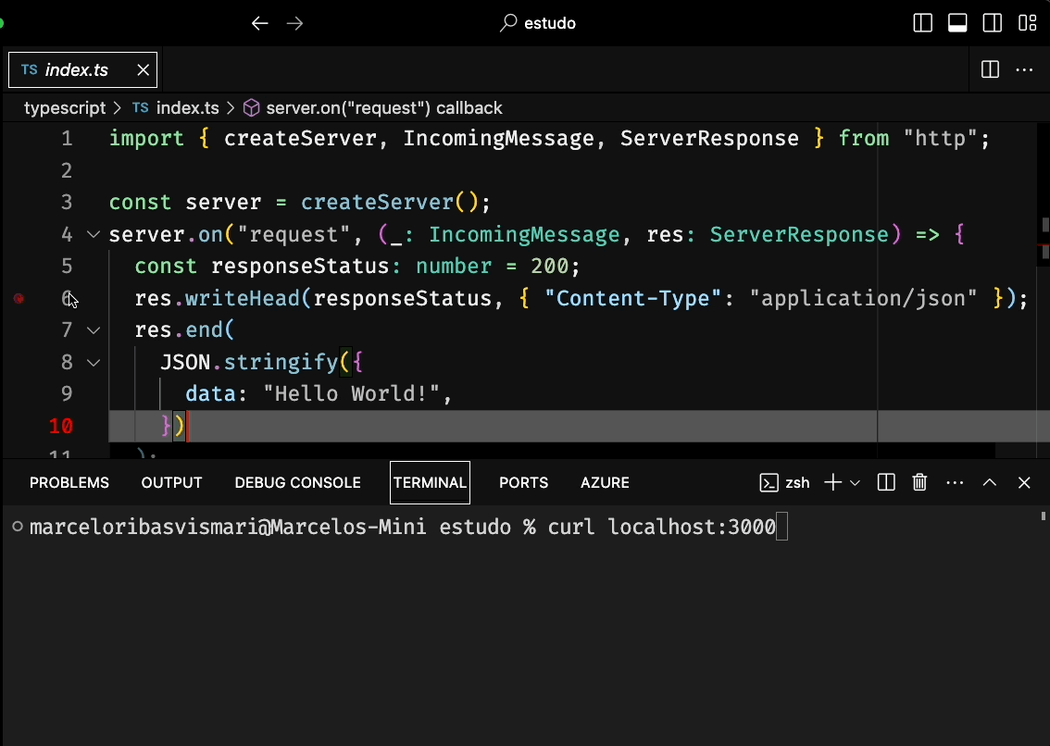Collapse the code fold at line 7
This screenshot has height=746, width=1050.
[94, 330]
